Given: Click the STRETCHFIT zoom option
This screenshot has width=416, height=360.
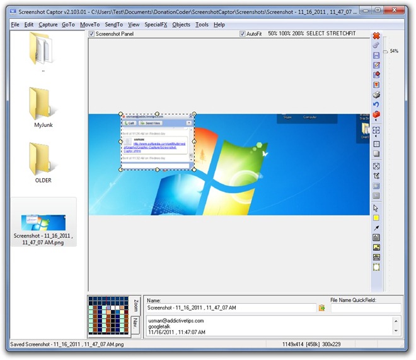Looking at the screenshot, I should pos(341,33).
